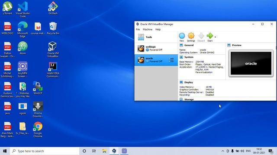Click the Discard toolbar icon

201,37
